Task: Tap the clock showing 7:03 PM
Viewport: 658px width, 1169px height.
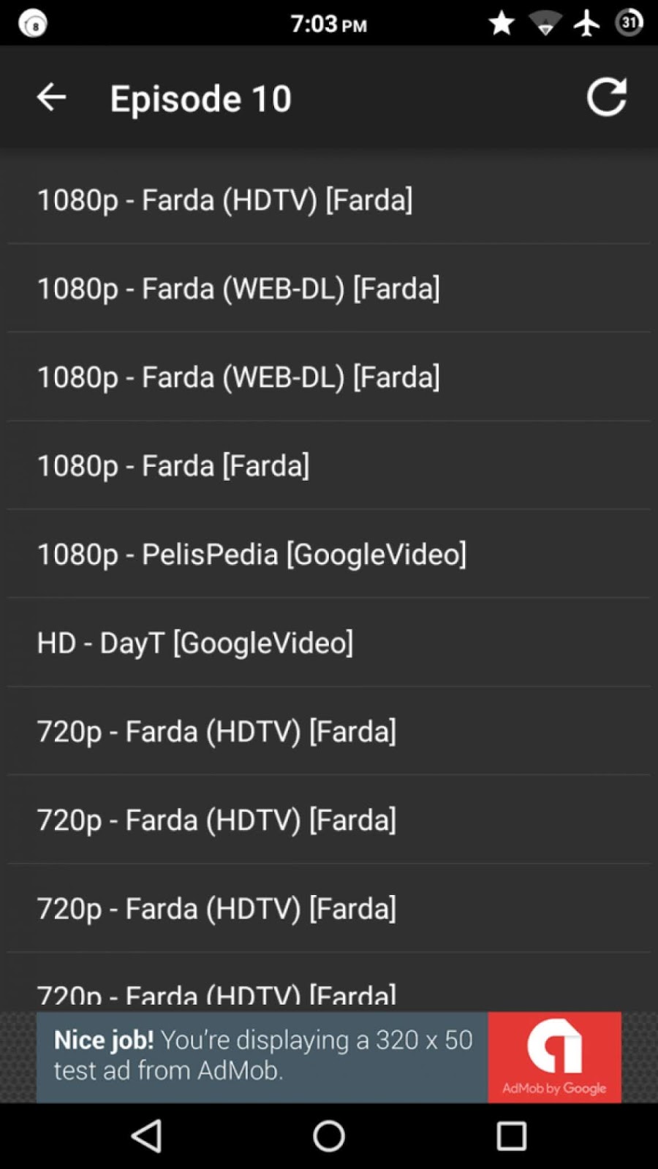Action: pyautogui.click(x=328, y=23)
